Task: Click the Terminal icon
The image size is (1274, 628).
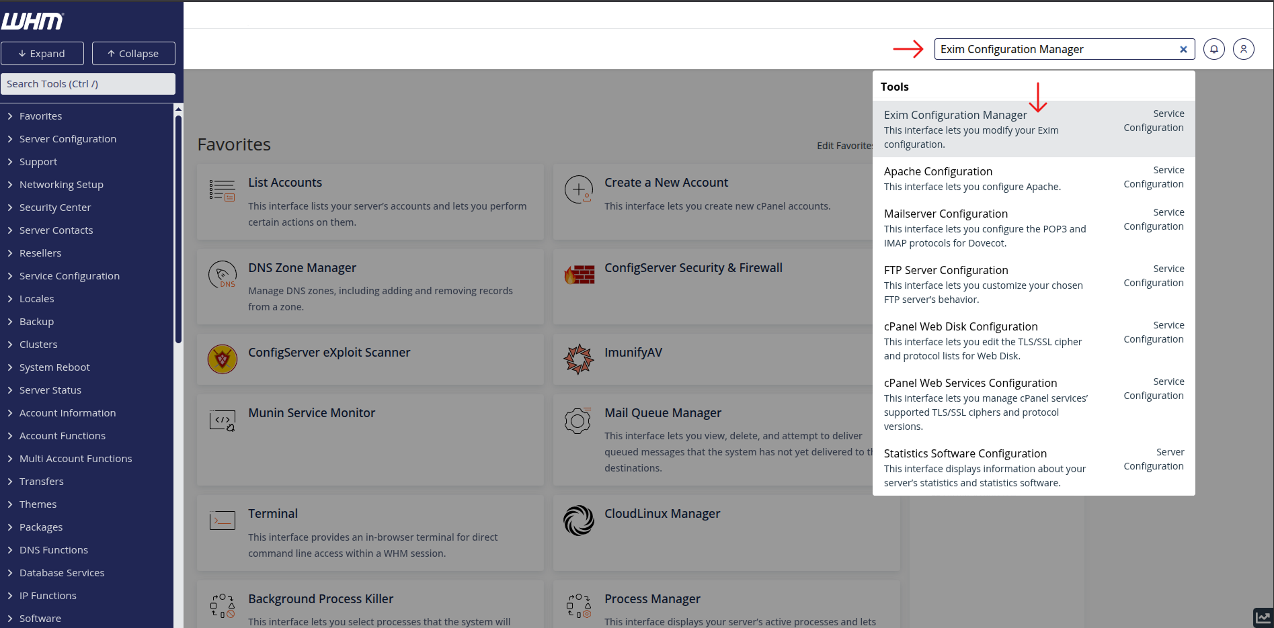Action: [222, 521]
